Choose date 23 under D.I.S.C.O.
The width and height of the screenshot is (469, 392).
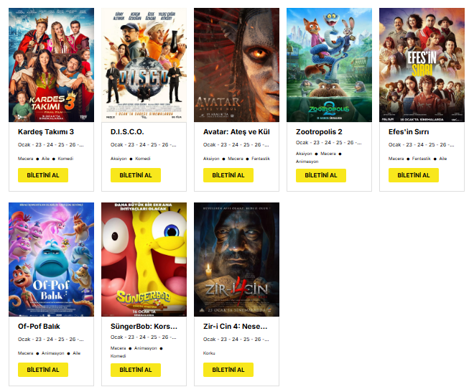[x=131, y=144]
